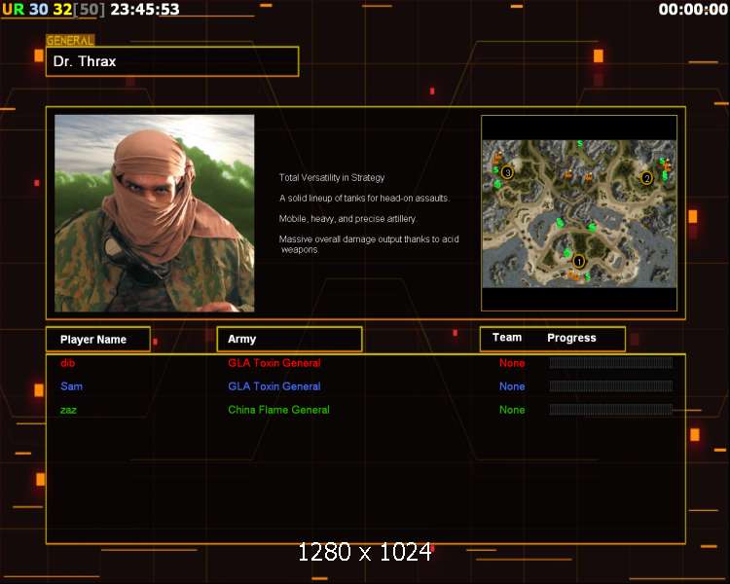Click zaz's China Flame General entry

[278, 410]
